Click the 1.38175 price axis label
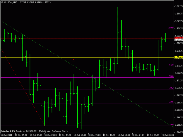Screen dimensions: 183x137 [179, 6]
